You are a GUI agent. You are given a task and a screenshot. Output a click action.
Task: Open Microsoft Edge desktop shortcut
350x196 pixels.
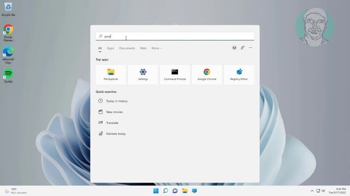(8, 55)
